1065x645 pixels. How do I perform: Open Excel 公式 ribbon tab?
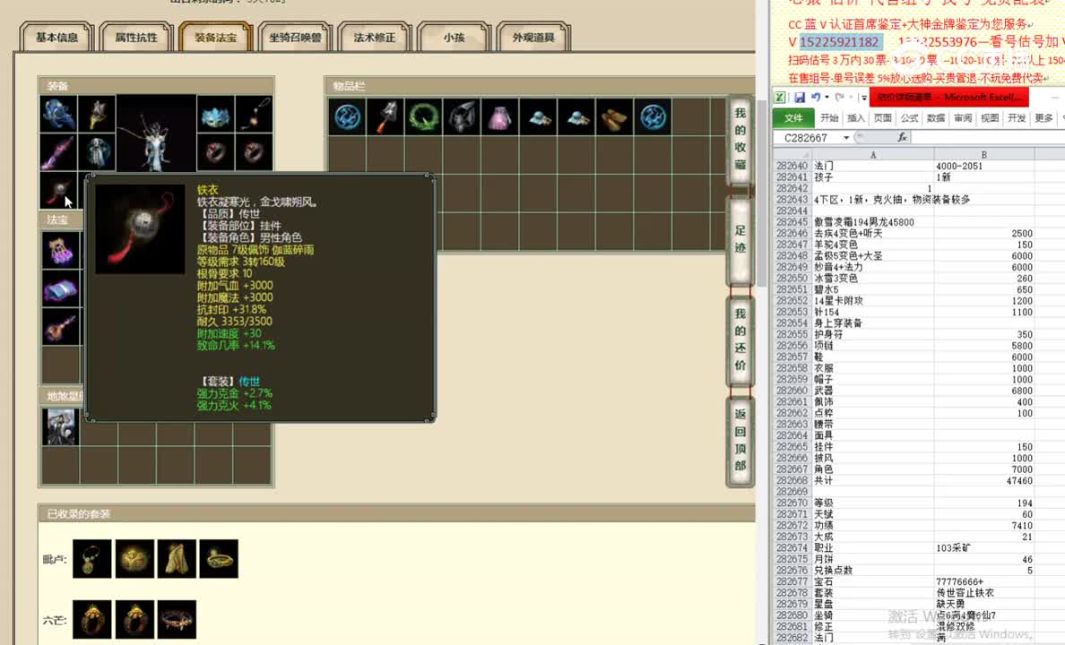[909, 118]
